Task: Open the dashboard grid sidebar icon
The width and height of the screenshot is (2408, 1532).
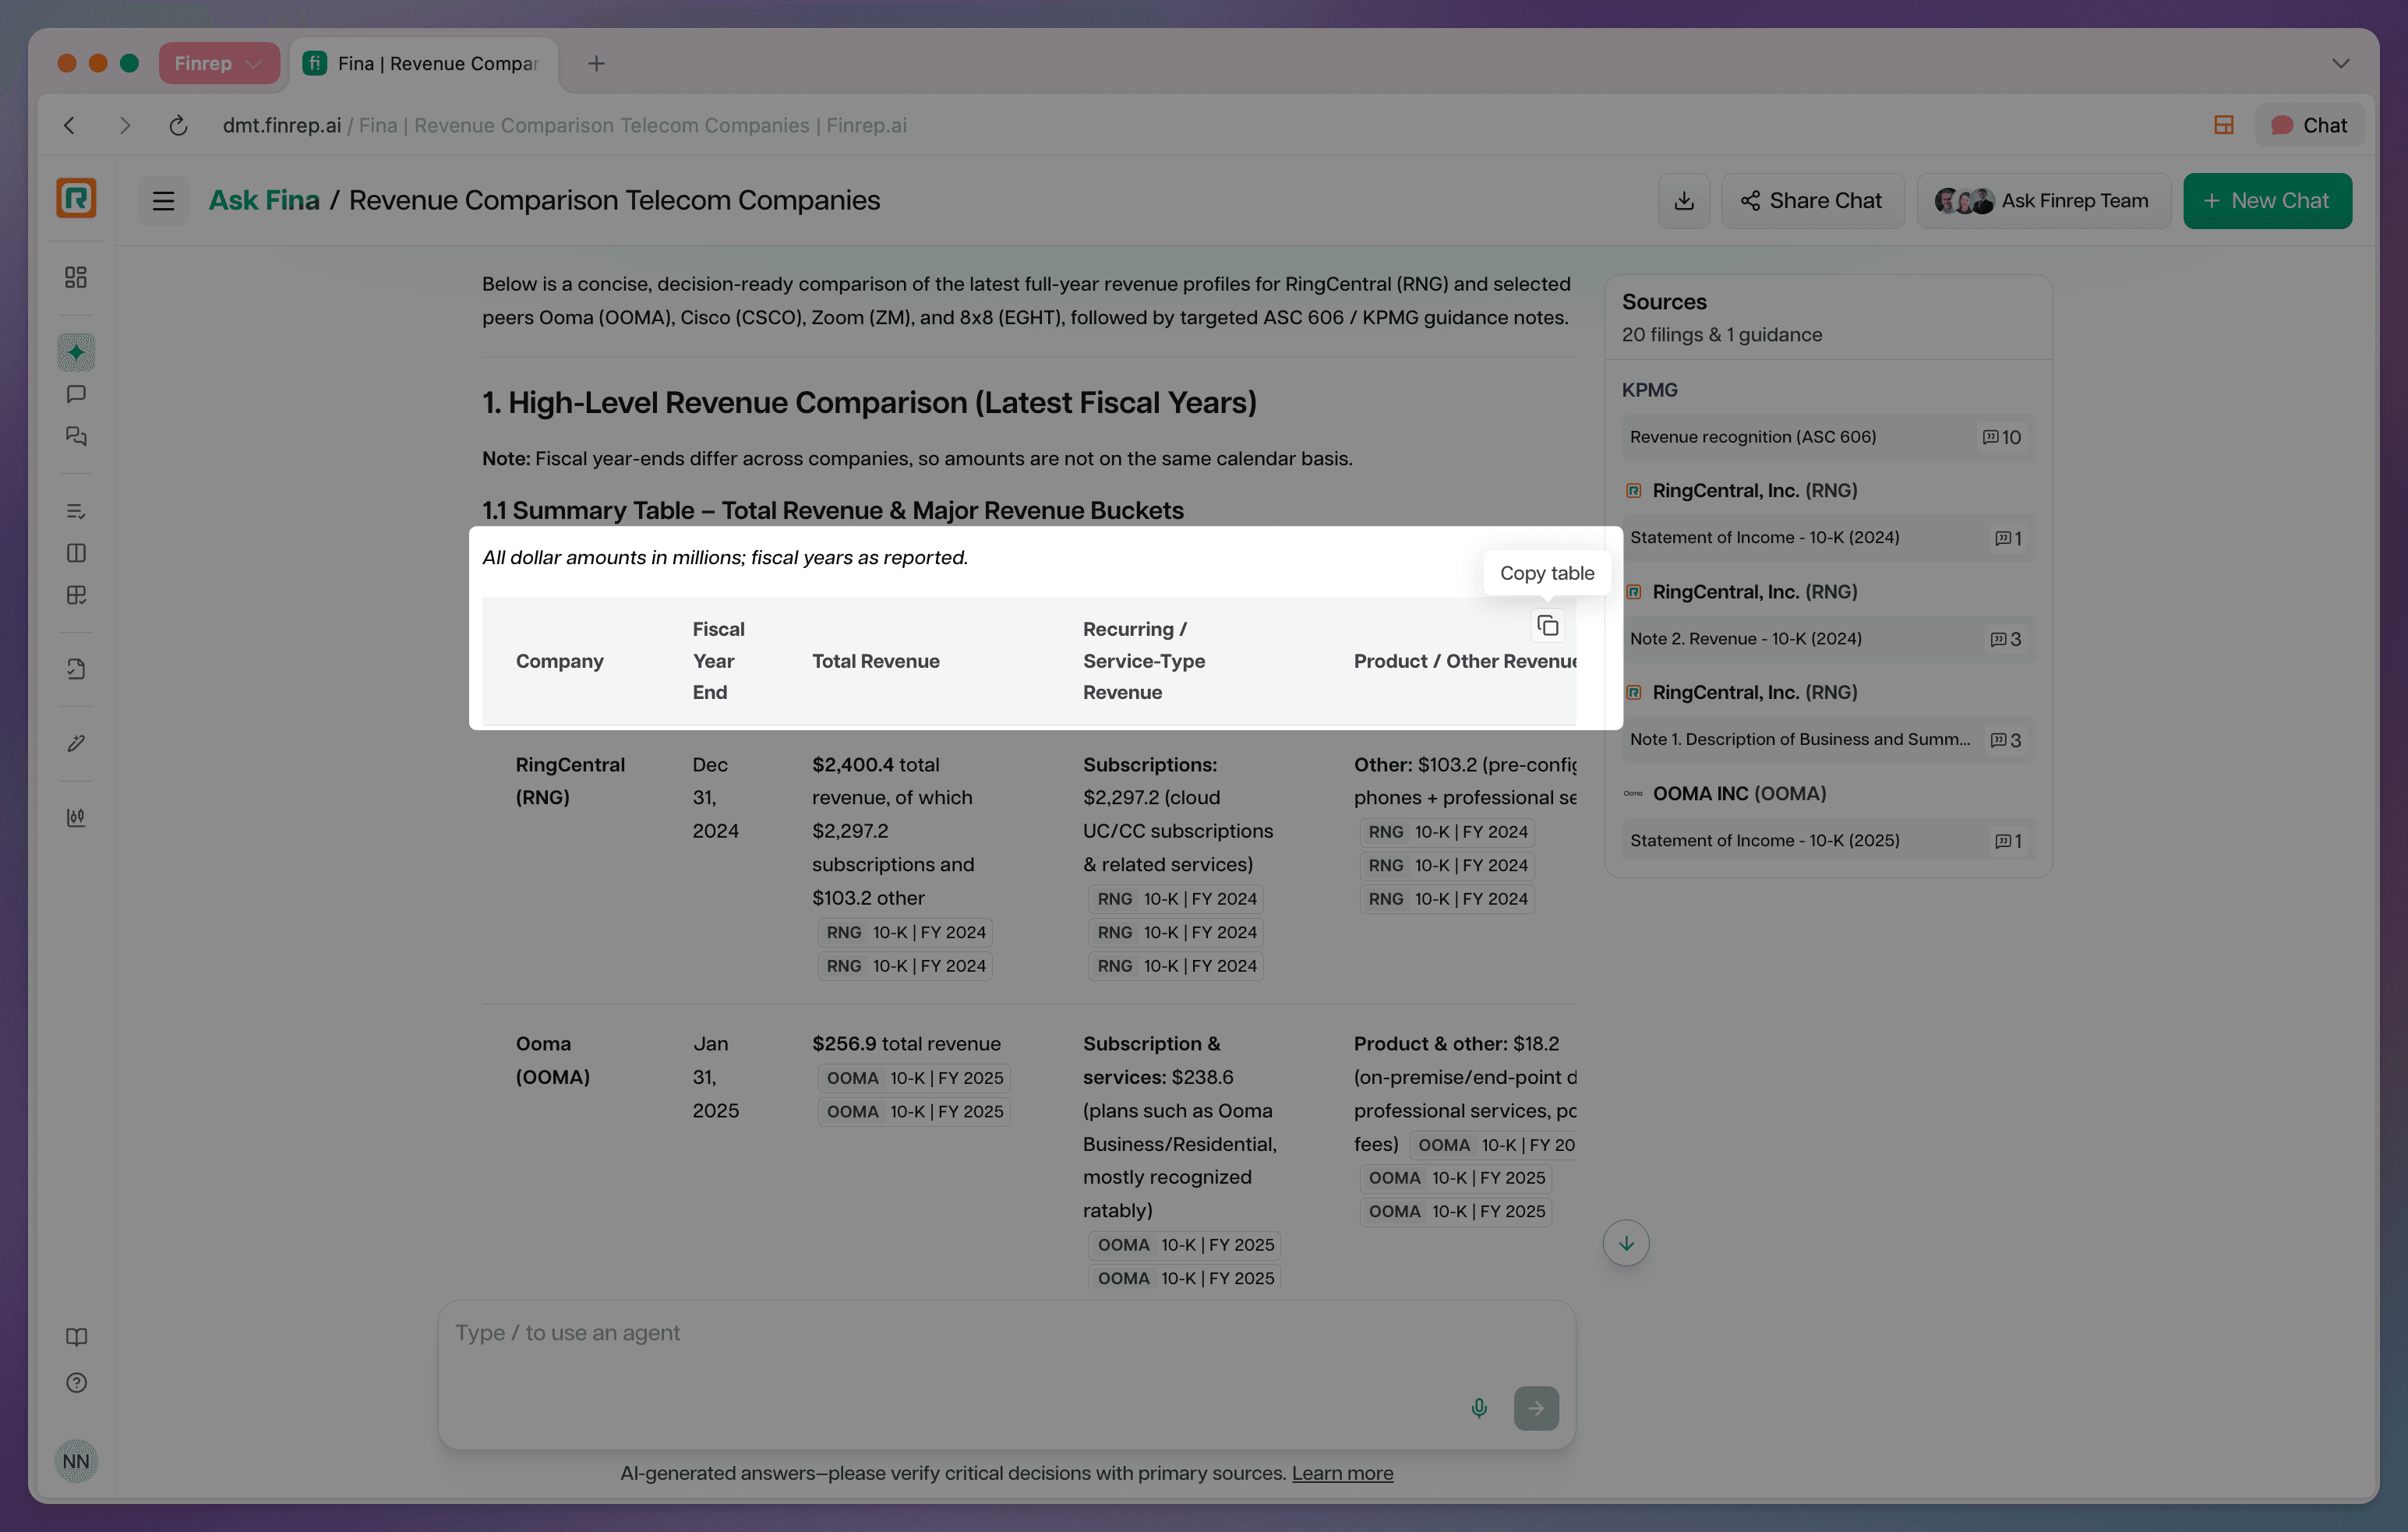Action: coord(76,277)
